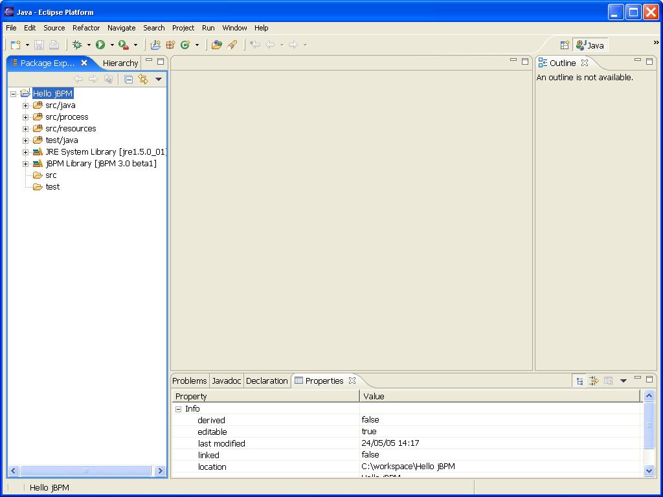The width and height of the screenshot is (663, 497).
Task: Open the Run dropdown arrow
Action: tap(112, 45)
